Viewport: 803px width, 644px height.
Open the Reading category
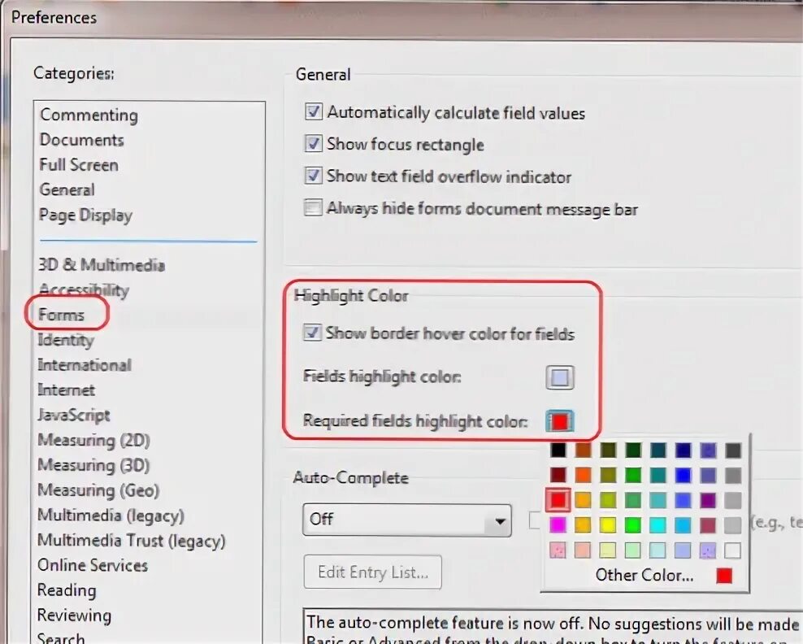[67, 590]
